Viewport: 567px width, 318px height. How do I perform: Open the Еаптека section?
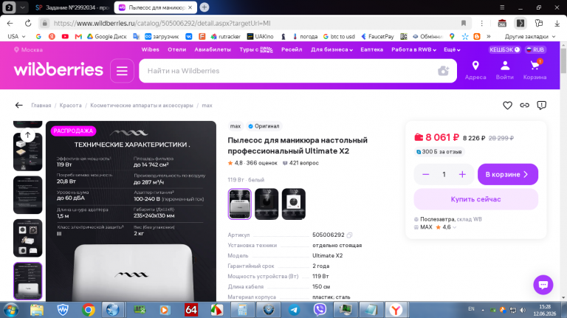(x=372, y=50)
